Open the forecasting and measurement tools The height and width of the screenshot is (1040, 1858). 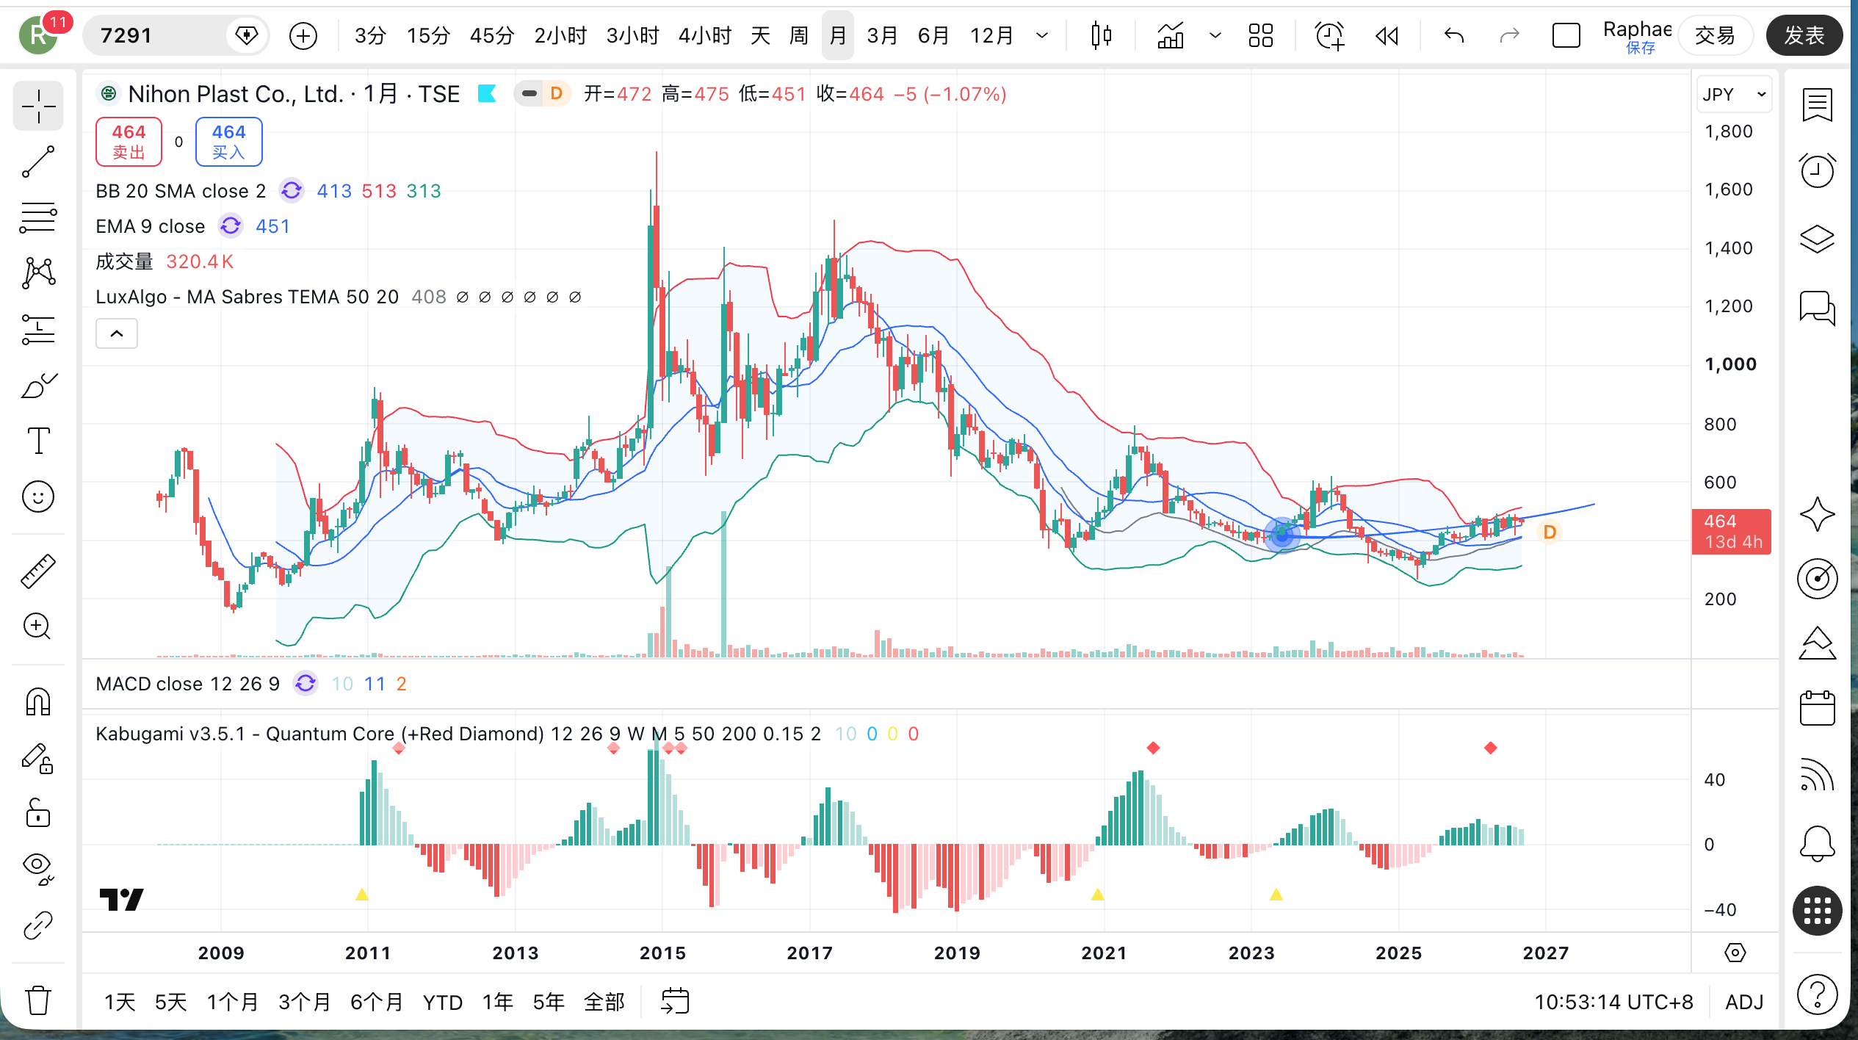coord(38,329)
